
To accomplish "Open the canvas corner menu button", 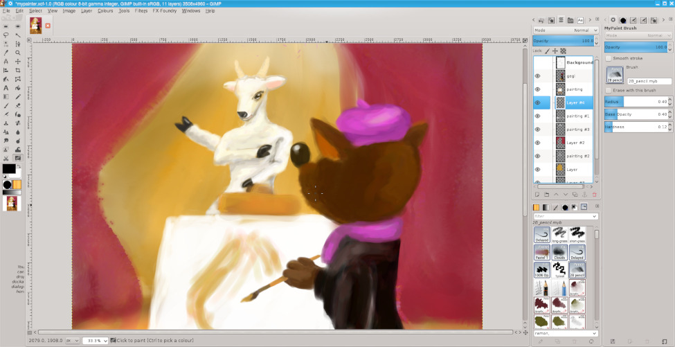I will pos(29,39).
